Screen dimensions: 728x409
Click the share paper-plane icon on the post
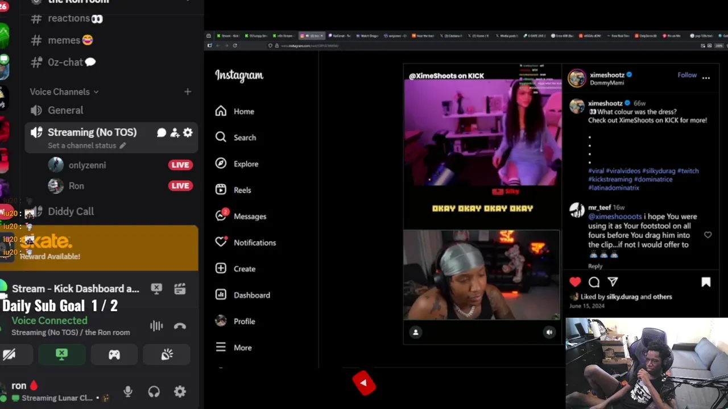point(613,282)
